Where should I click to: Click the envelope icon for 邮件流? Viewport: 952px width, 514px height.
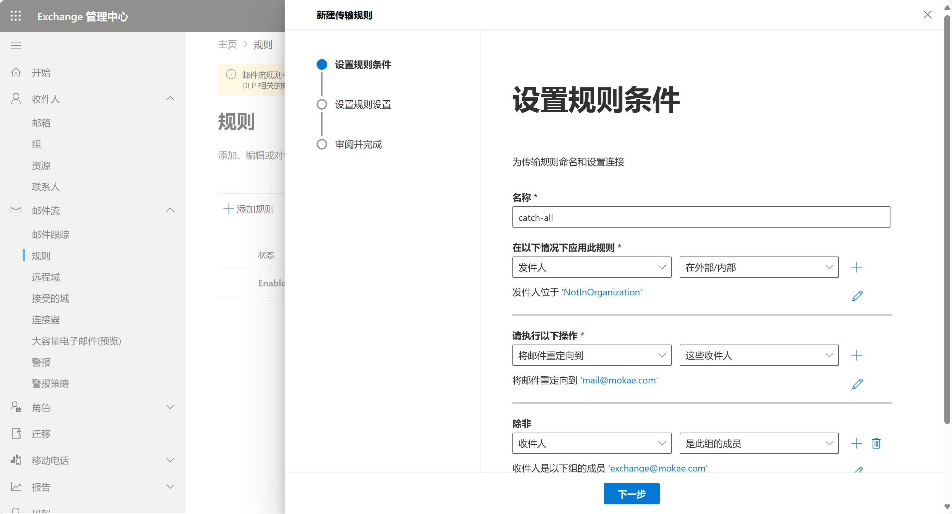(16, 210)
